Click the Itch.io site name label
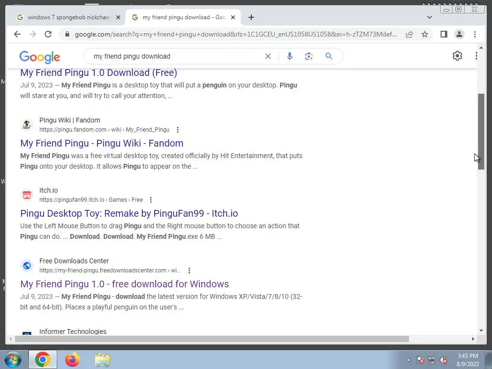 49,190
